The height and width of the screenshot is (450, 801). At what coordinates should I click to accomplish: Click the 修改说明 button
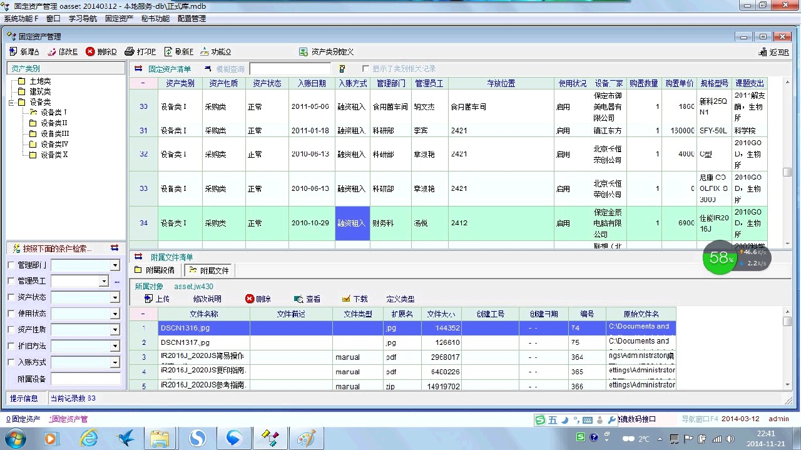[207, 299]
